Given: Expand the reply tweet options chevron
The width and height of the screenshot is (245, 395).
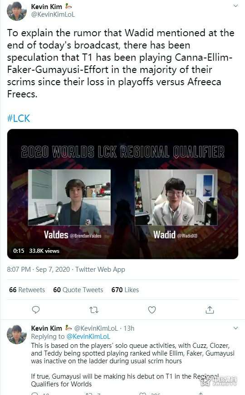Looking at the screenshot, I should tap(235, 328).
